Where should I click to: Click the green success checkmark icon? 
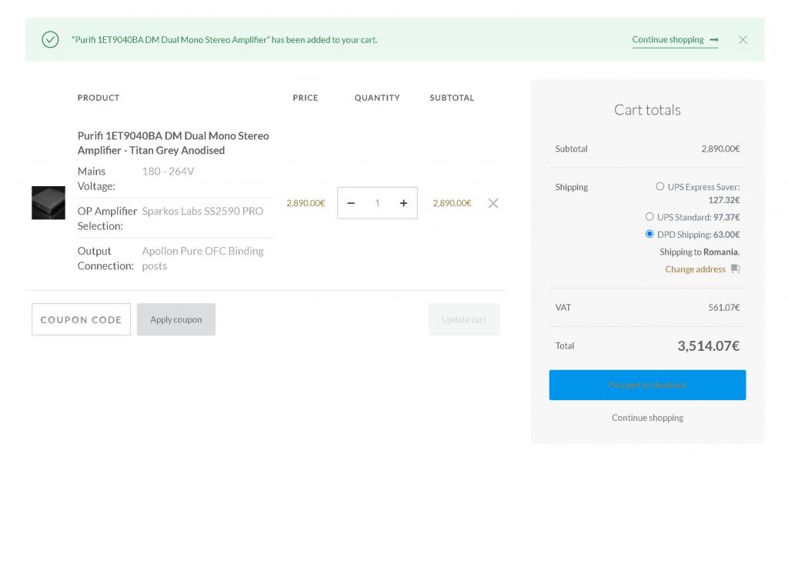point(50,39)
